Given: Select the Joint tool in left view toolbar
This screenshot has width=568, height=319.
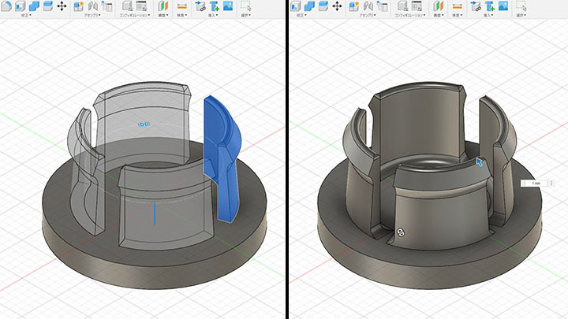Looking at the screenshot, I should point(93,6).
